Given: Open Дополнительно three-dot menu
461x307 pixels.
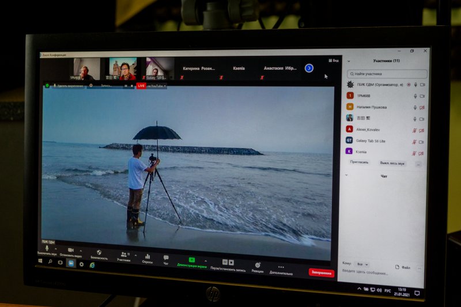Looking at the screenshot, I should pos(281,267).
